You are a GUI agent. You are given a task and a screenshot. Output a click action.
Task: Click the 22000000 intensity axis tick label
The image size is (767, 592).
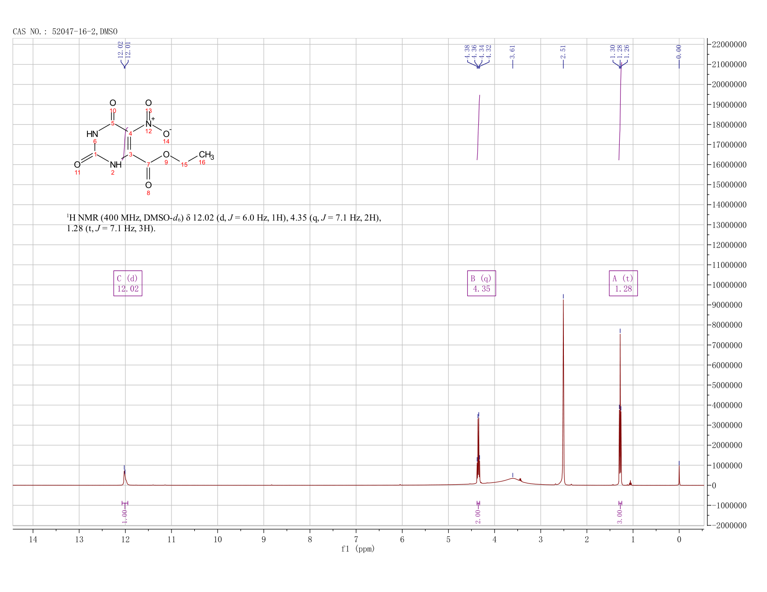pyautogui.click(x=729, y=45)
